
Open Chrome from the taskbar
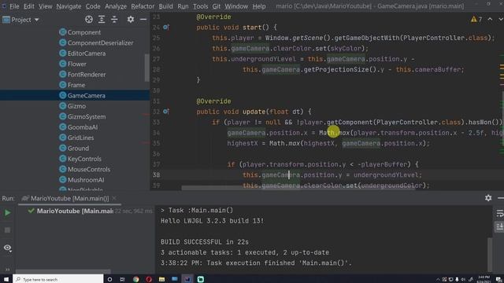(136, 279)
